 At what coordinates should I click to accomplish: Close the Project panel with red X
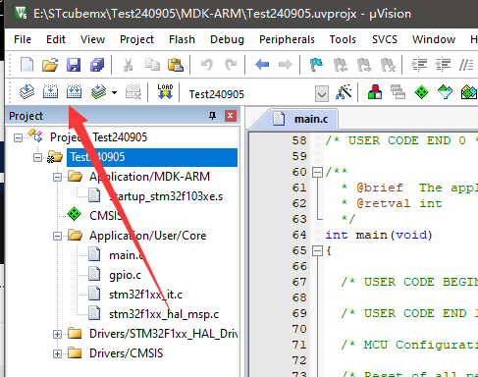click(231, 116)
